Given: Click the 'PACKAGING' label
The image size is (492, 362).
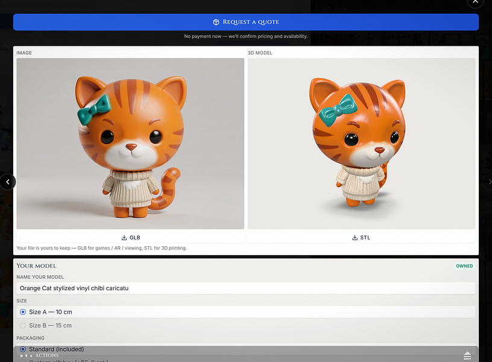Looking at the screenshot, I should click(x=30, y=338).
